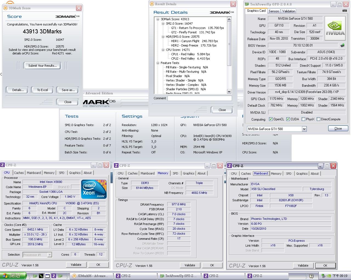Collapse the CPU Score: 14271 node
This screenshot has width=351, height=280.
[x=163, y=50]
